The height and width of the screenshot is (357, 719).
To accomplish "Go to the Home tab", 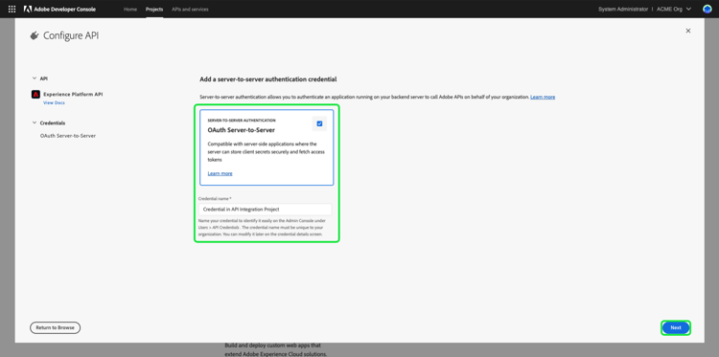I will tap(130, 10).
